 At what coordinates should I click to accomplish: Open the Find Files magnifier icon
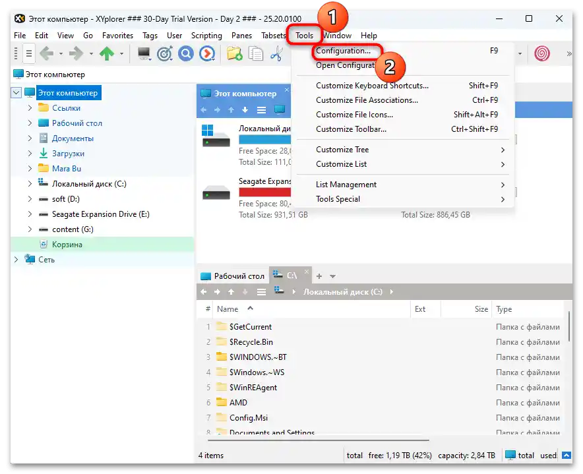click(x=187, y=53)
